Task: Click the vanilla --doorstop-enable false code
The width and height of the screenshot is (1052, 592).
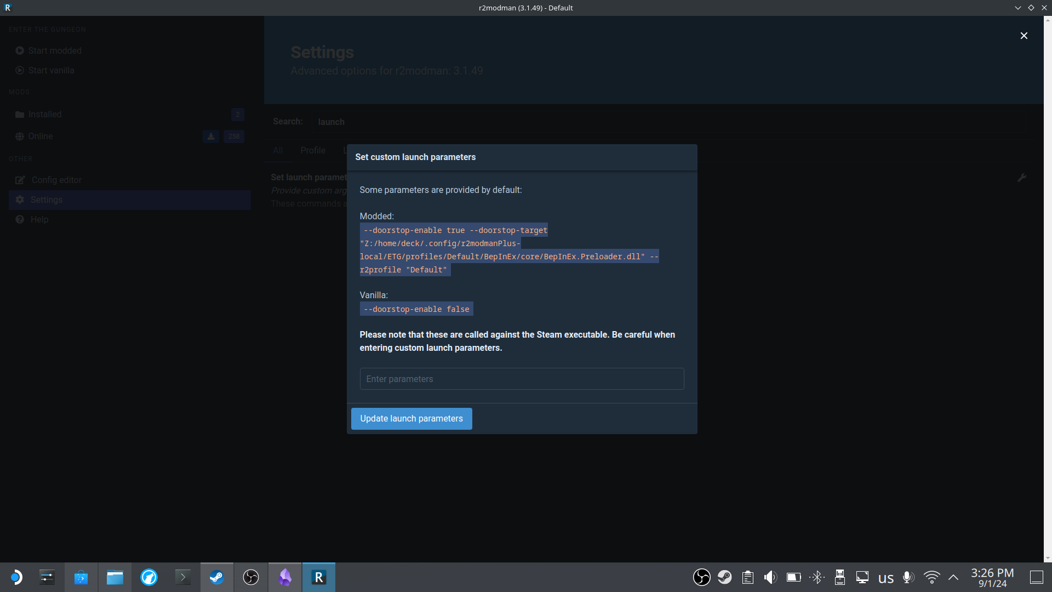Action: tap(416, 309)
